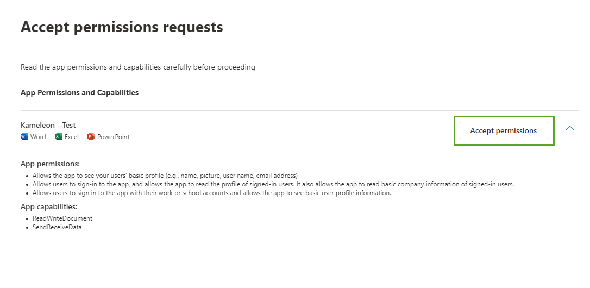Click the work or school accounts permission
This screenshot has height=288, width=590.
click(212, 193)
